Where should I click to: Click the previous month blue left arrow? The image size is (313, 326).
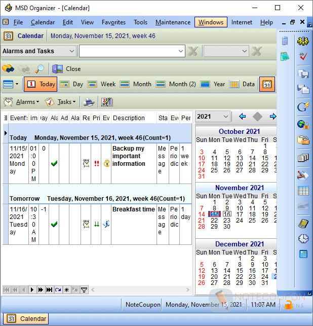pyautogui.click(x=242, y=117)
